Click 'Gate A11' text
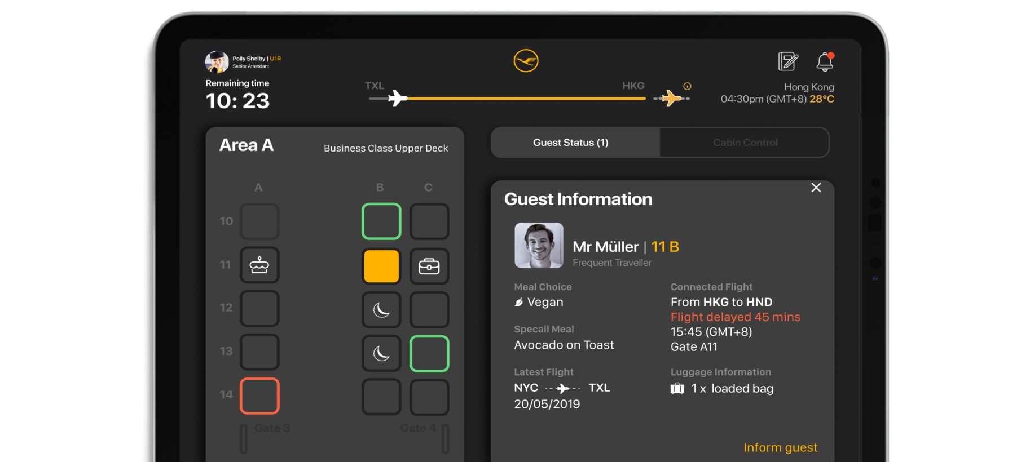The image size is (1030, 462). [694, 346]
